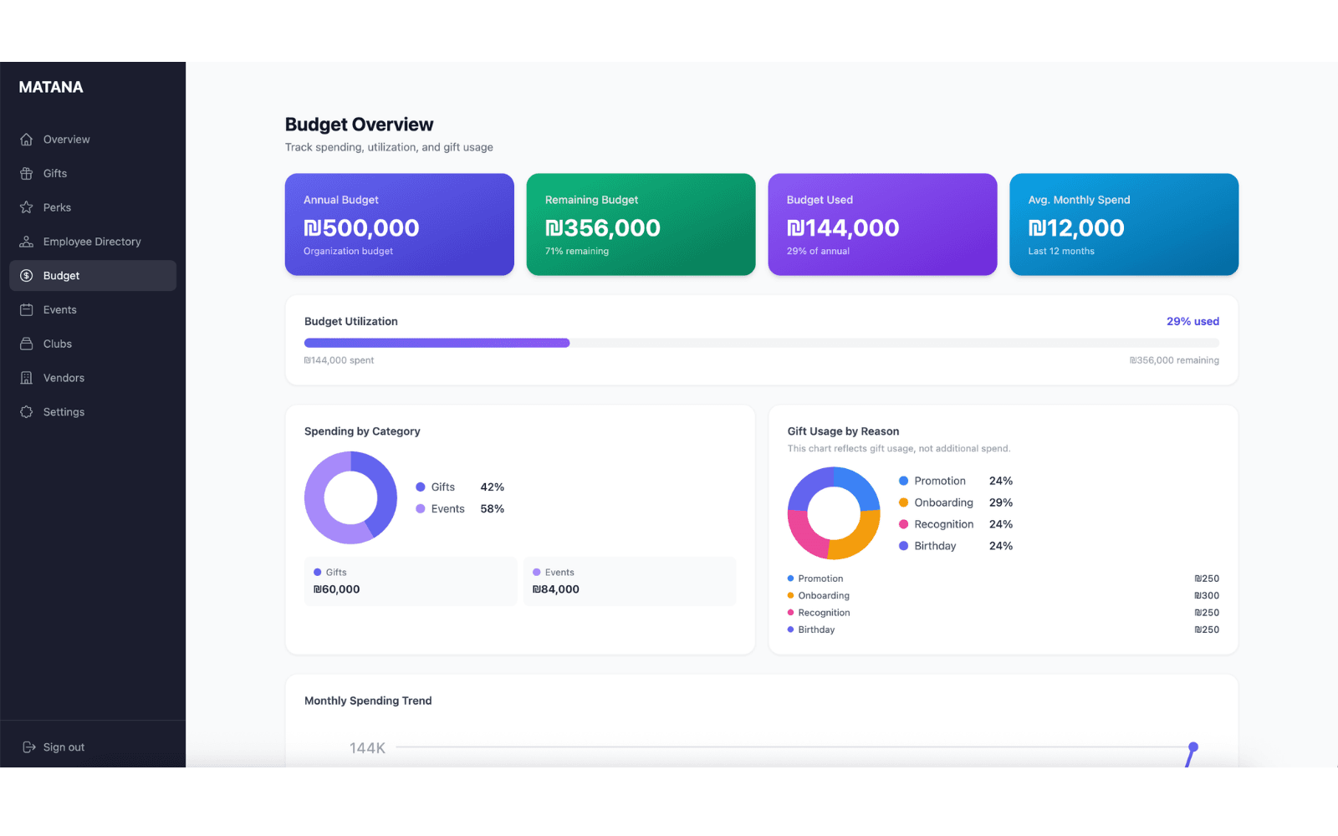1338x836 pixels.
Task: Click the 29% used link
Action: pos(1192,321)
